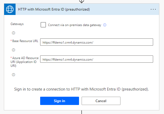Click the incoming flow arrow above the card
The image size is (164, 114).
pos(82,2)
